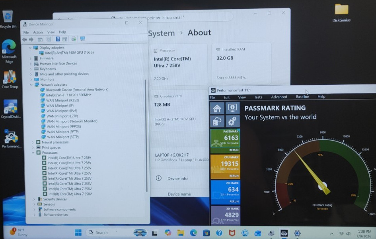Image resolution: width=376 pixels, height=239 pixels.
Task: Rerun the 2D Mark test
Action: [x=234, y=201]
